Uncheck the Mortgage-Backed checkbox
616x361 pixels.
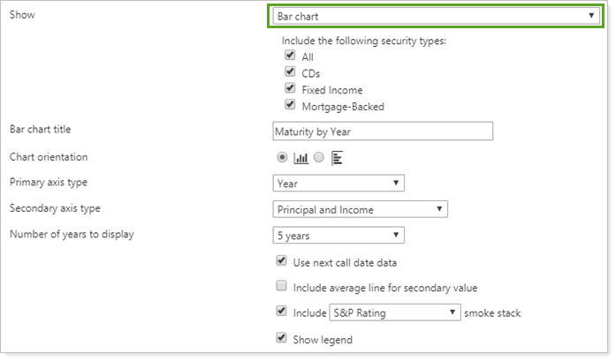pos(289,106)
